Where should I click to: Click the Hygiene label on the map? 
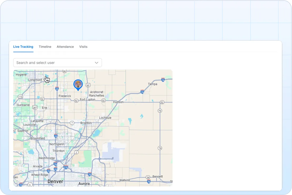point(21,75)
